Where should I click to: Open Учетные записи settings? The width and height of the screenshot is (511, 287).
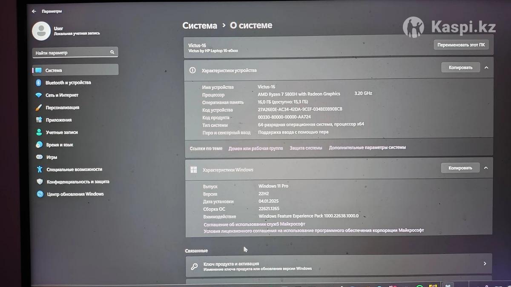(62, 132)
